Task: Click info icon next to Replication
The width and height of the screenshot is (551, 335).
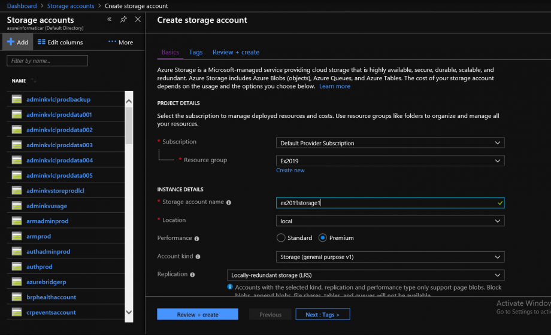Action: tap(193, 275)
